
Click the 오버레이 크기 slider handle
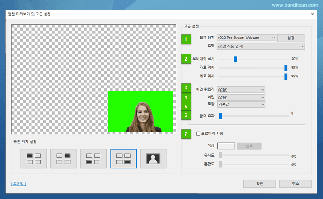coord(235,59)
